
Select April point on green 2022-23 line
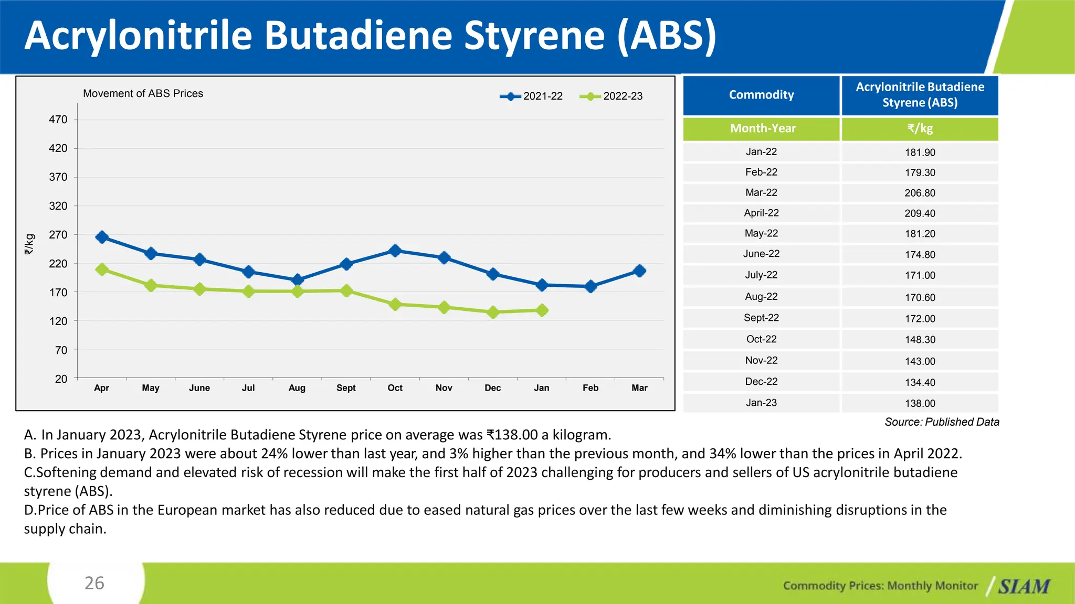click(102, 269)
